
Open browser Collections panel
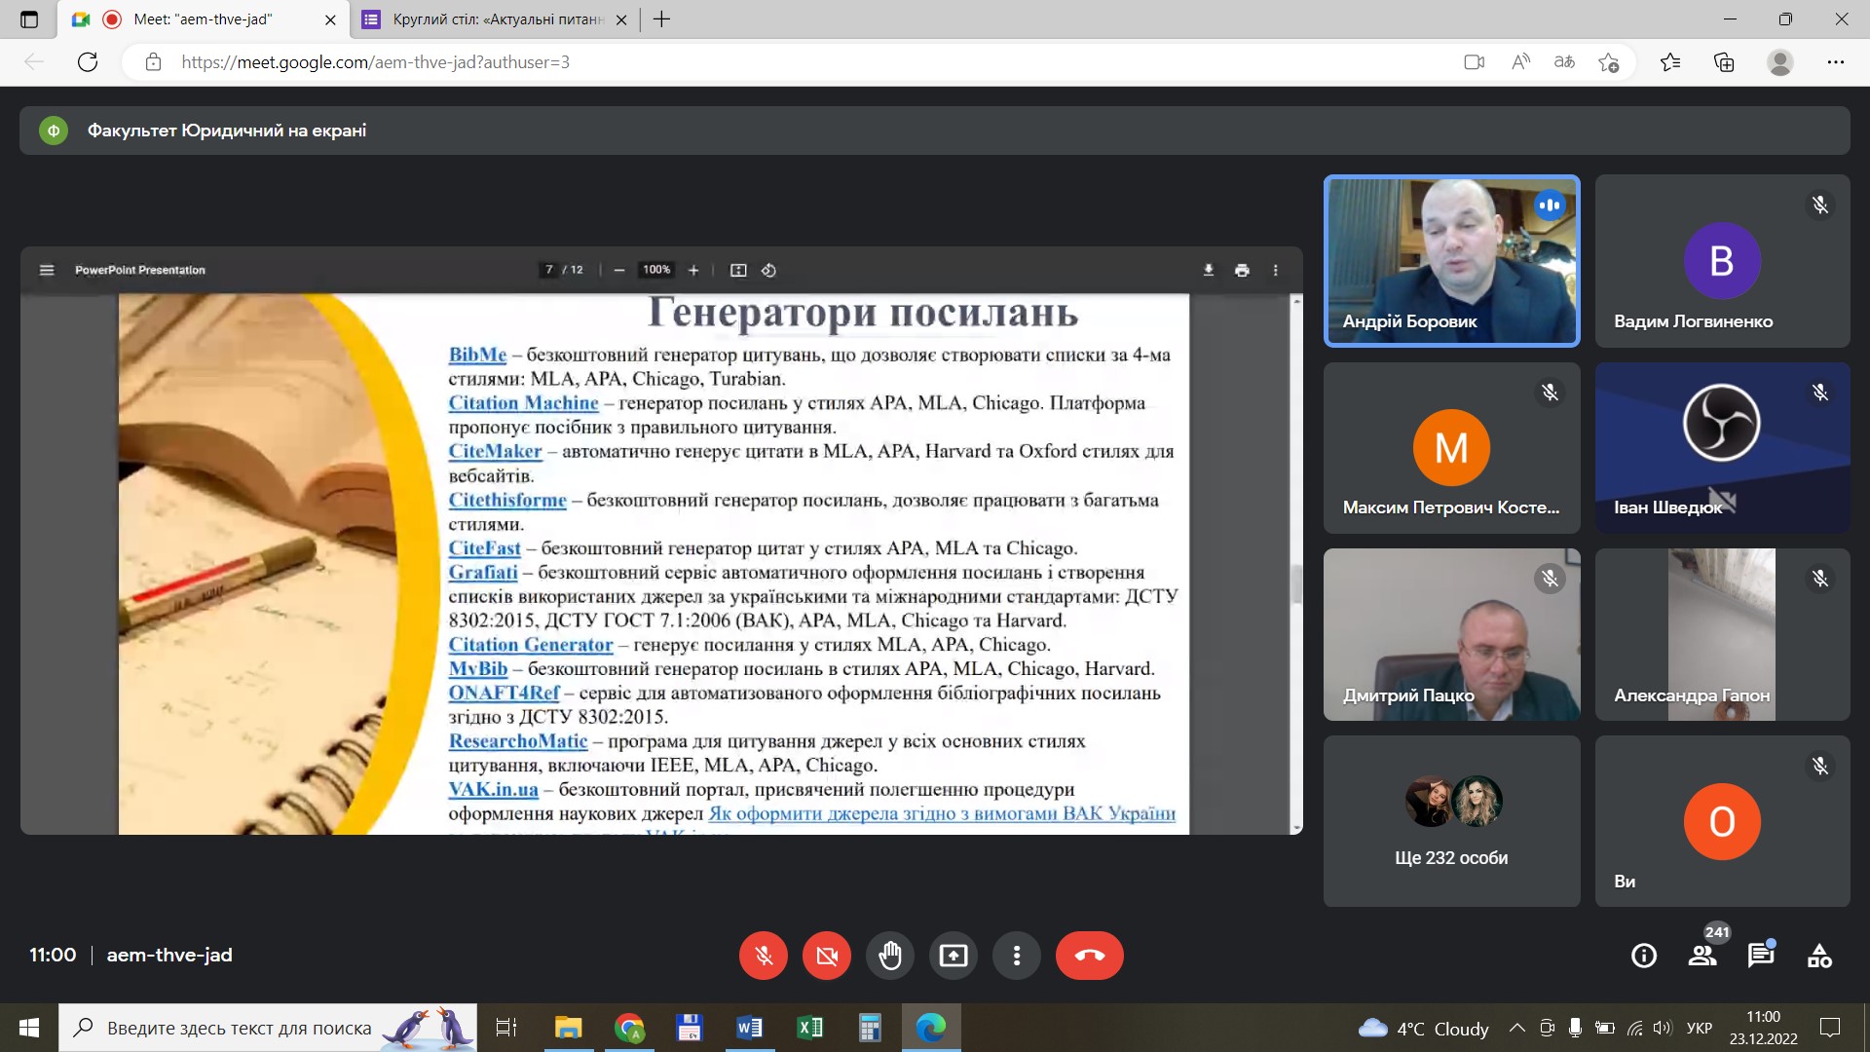tap(1724, 62)
